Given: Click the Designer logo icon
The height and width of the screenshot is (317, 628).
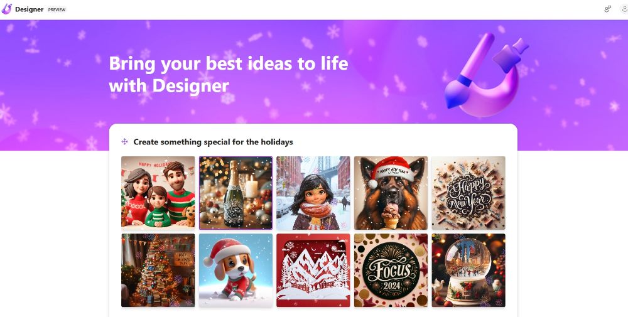Looking at the screenshot, I should pyautogui.click(x=7, y=9).
